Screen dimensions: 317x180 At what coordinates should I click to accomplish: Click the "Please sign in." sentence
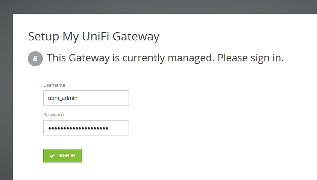pos(250,58)
